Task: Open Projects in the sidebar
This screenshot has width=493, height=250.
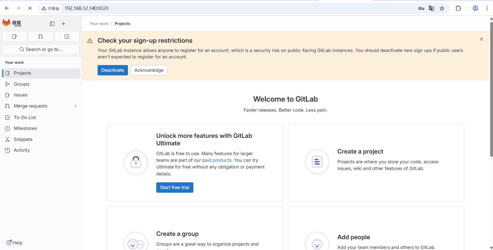Action: (41, 73)
